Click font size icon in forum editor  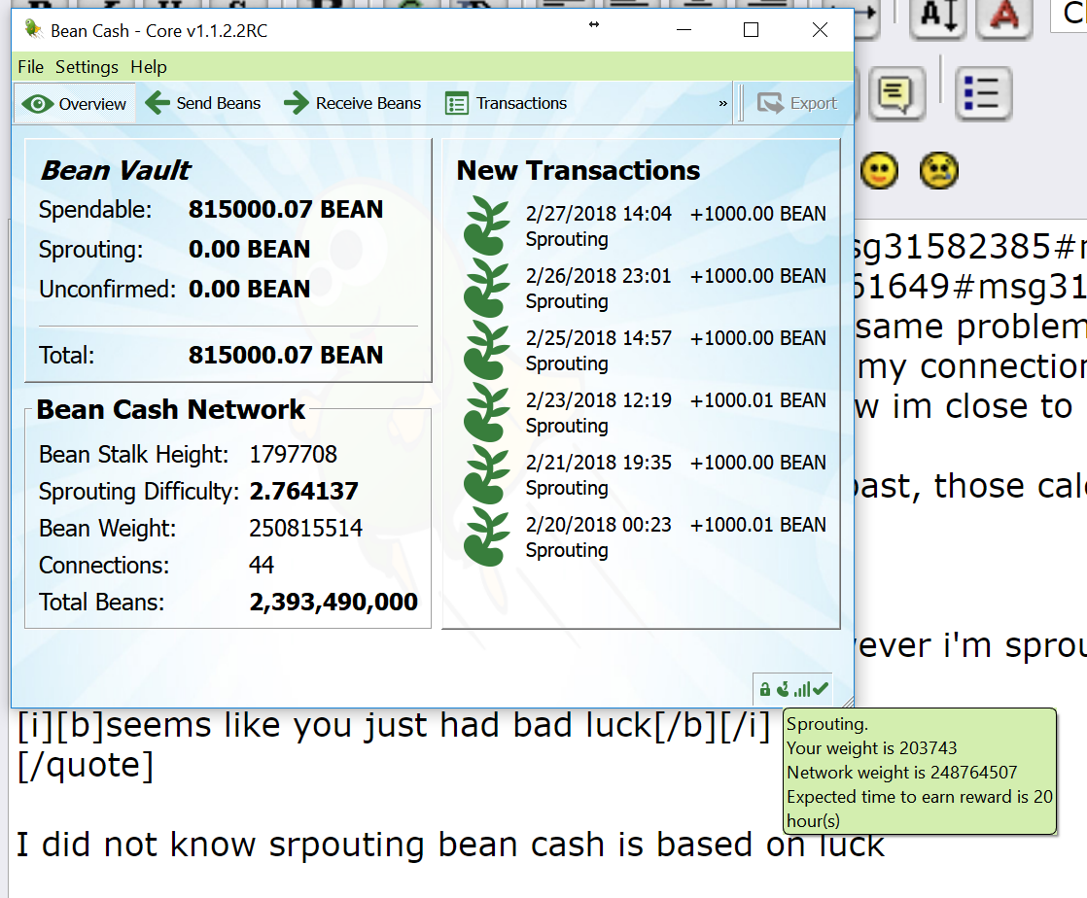click(938, 16)
